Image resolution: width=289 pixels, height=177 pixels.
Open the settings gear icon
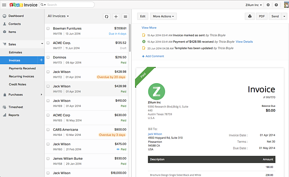(268, 5)
